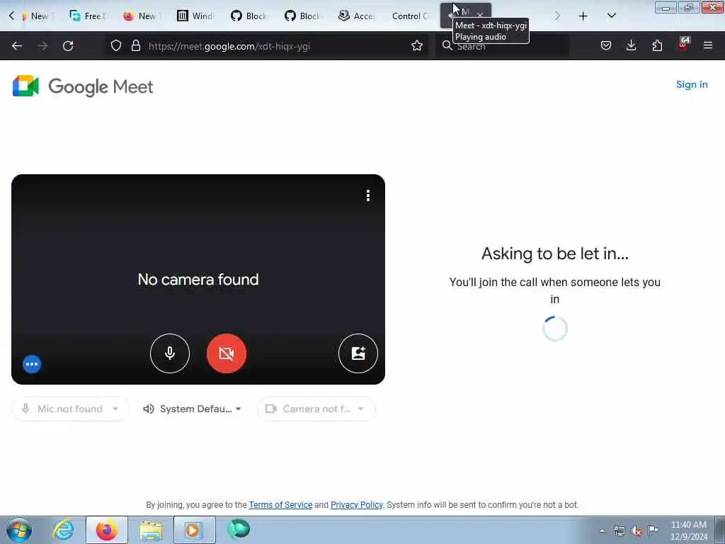Open the Firefox hamburger application menu
The height and width of the screenshot is (544, 725).
[x=708, y=46]
